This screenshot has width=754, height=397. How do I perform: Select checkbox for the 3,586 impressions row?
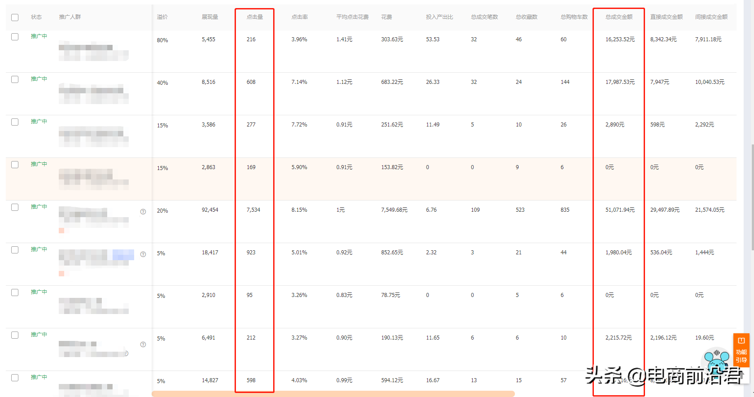[x=15, y=122]
